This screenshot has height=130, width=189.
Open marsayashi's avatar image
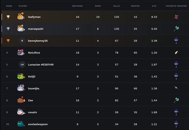point(21,28)
